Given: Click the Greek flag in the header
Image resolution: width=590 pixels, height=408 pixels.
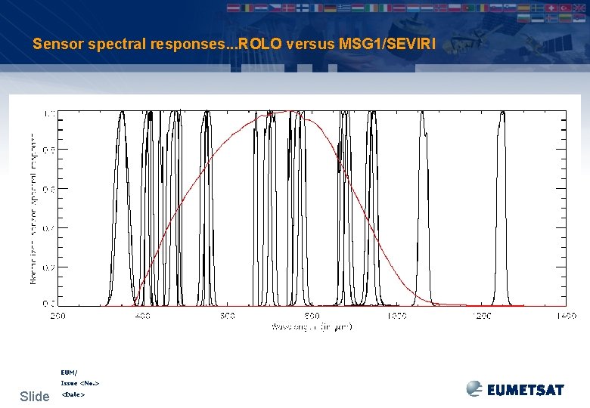Looking at the screenshot, I should pyautogui.click(x=343, y=8).
